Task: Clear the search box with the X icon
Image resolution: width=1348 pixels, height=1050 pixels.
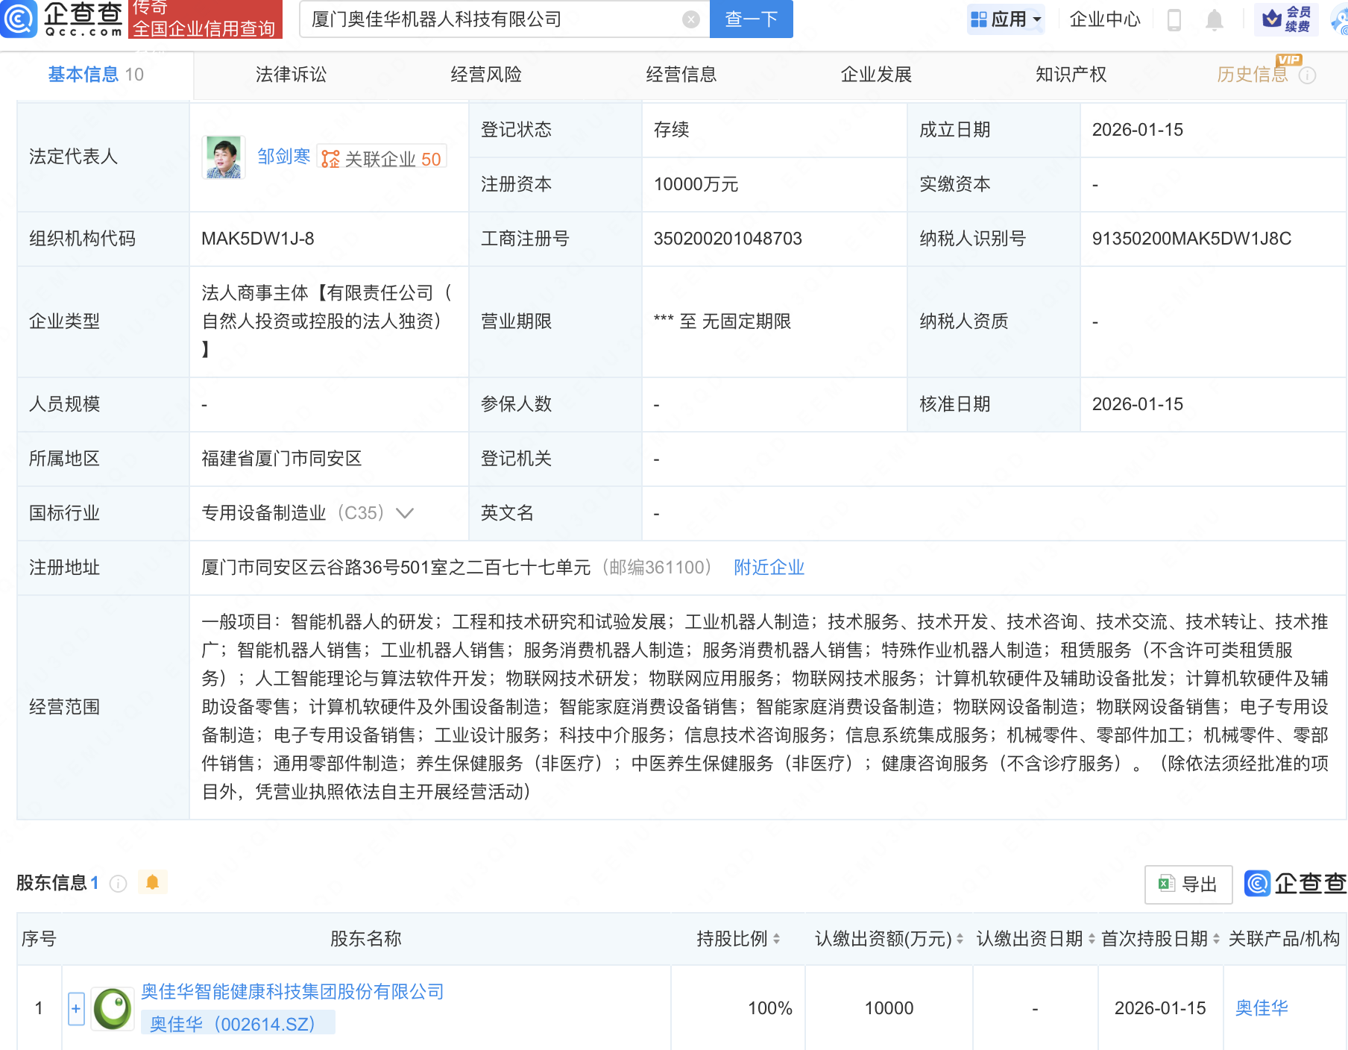Action: tap(691, 19)
